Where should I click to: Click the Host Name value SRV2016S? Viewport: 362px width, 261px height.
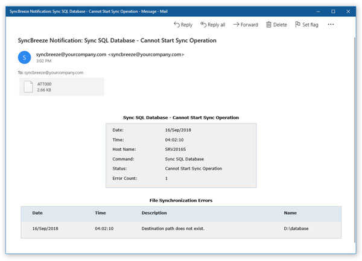[x=176, y=149]
